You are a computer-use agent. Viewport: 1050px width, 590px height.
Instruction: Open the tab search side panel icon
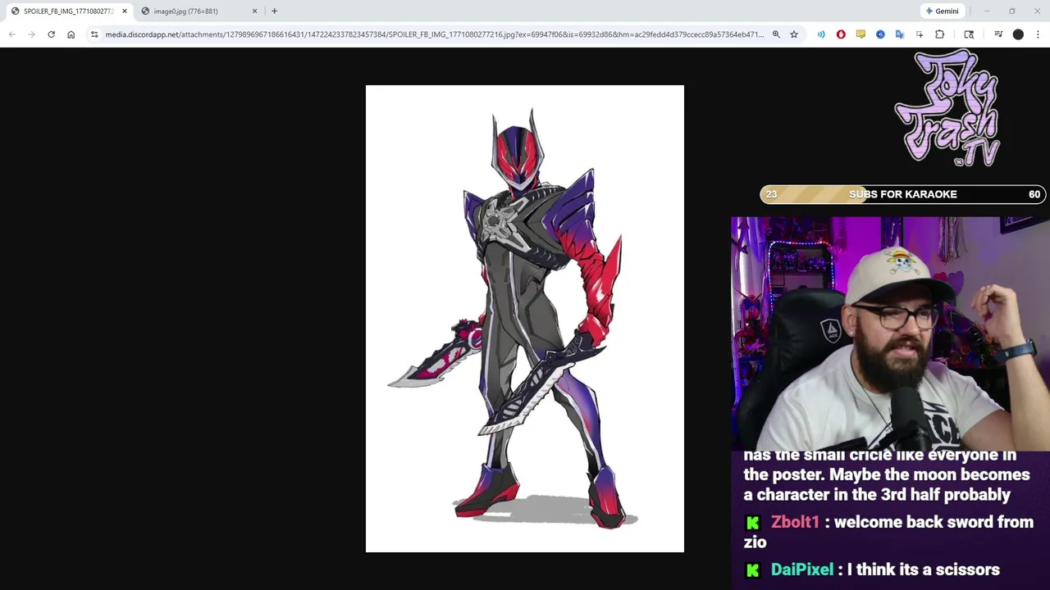tap(969, 34)
